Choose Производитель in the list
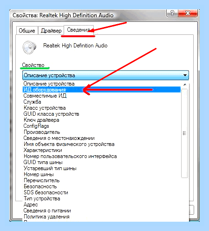 (102, 132)
